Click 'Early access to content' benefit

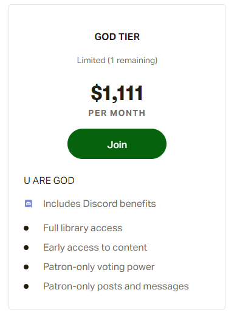point(95,248)
